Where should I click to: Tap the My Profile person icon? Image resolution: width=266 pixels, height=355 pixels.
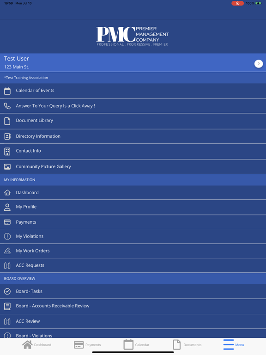(7, 207)
